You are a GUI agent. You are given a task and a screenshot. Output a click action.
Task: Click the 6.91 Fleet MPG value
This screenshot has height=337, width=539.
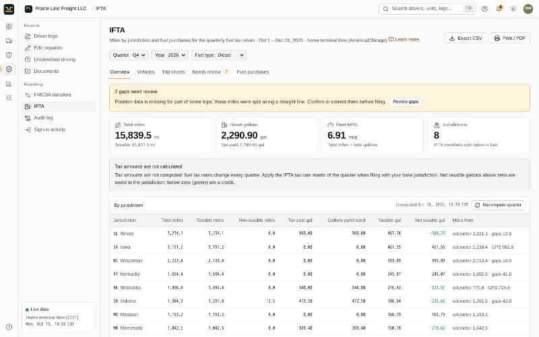[x=336, y=135]
